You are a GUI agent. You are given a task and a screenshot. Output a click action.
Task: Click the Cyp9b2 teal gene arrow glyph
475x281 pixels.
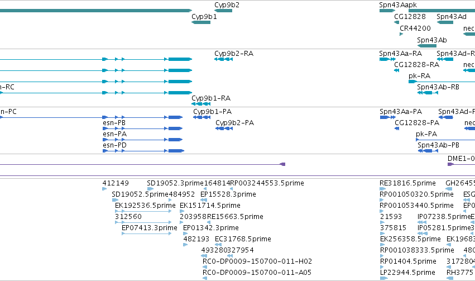click(223, 11)
